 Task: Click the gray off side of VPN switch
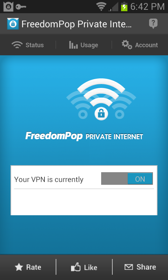coord(114,178)
